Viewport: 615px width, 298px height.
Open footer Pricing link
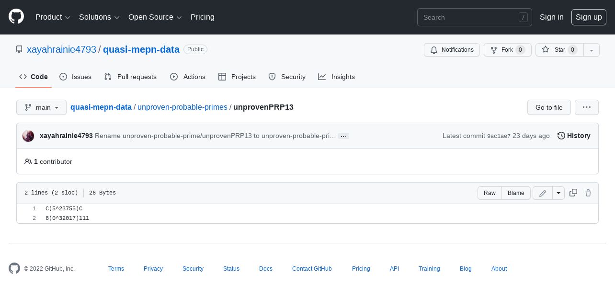(x=361, y=269)
